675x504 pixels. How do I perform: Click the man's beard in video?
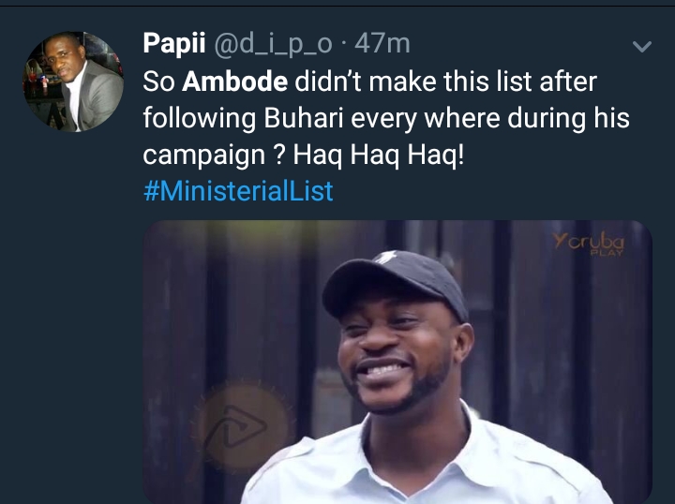(424, 405)
